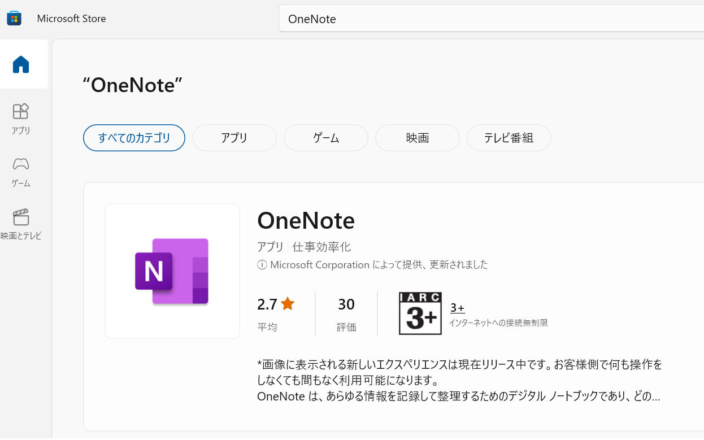Filter results by ゲーム chip

pyautogui.click(x=325, y=138)
